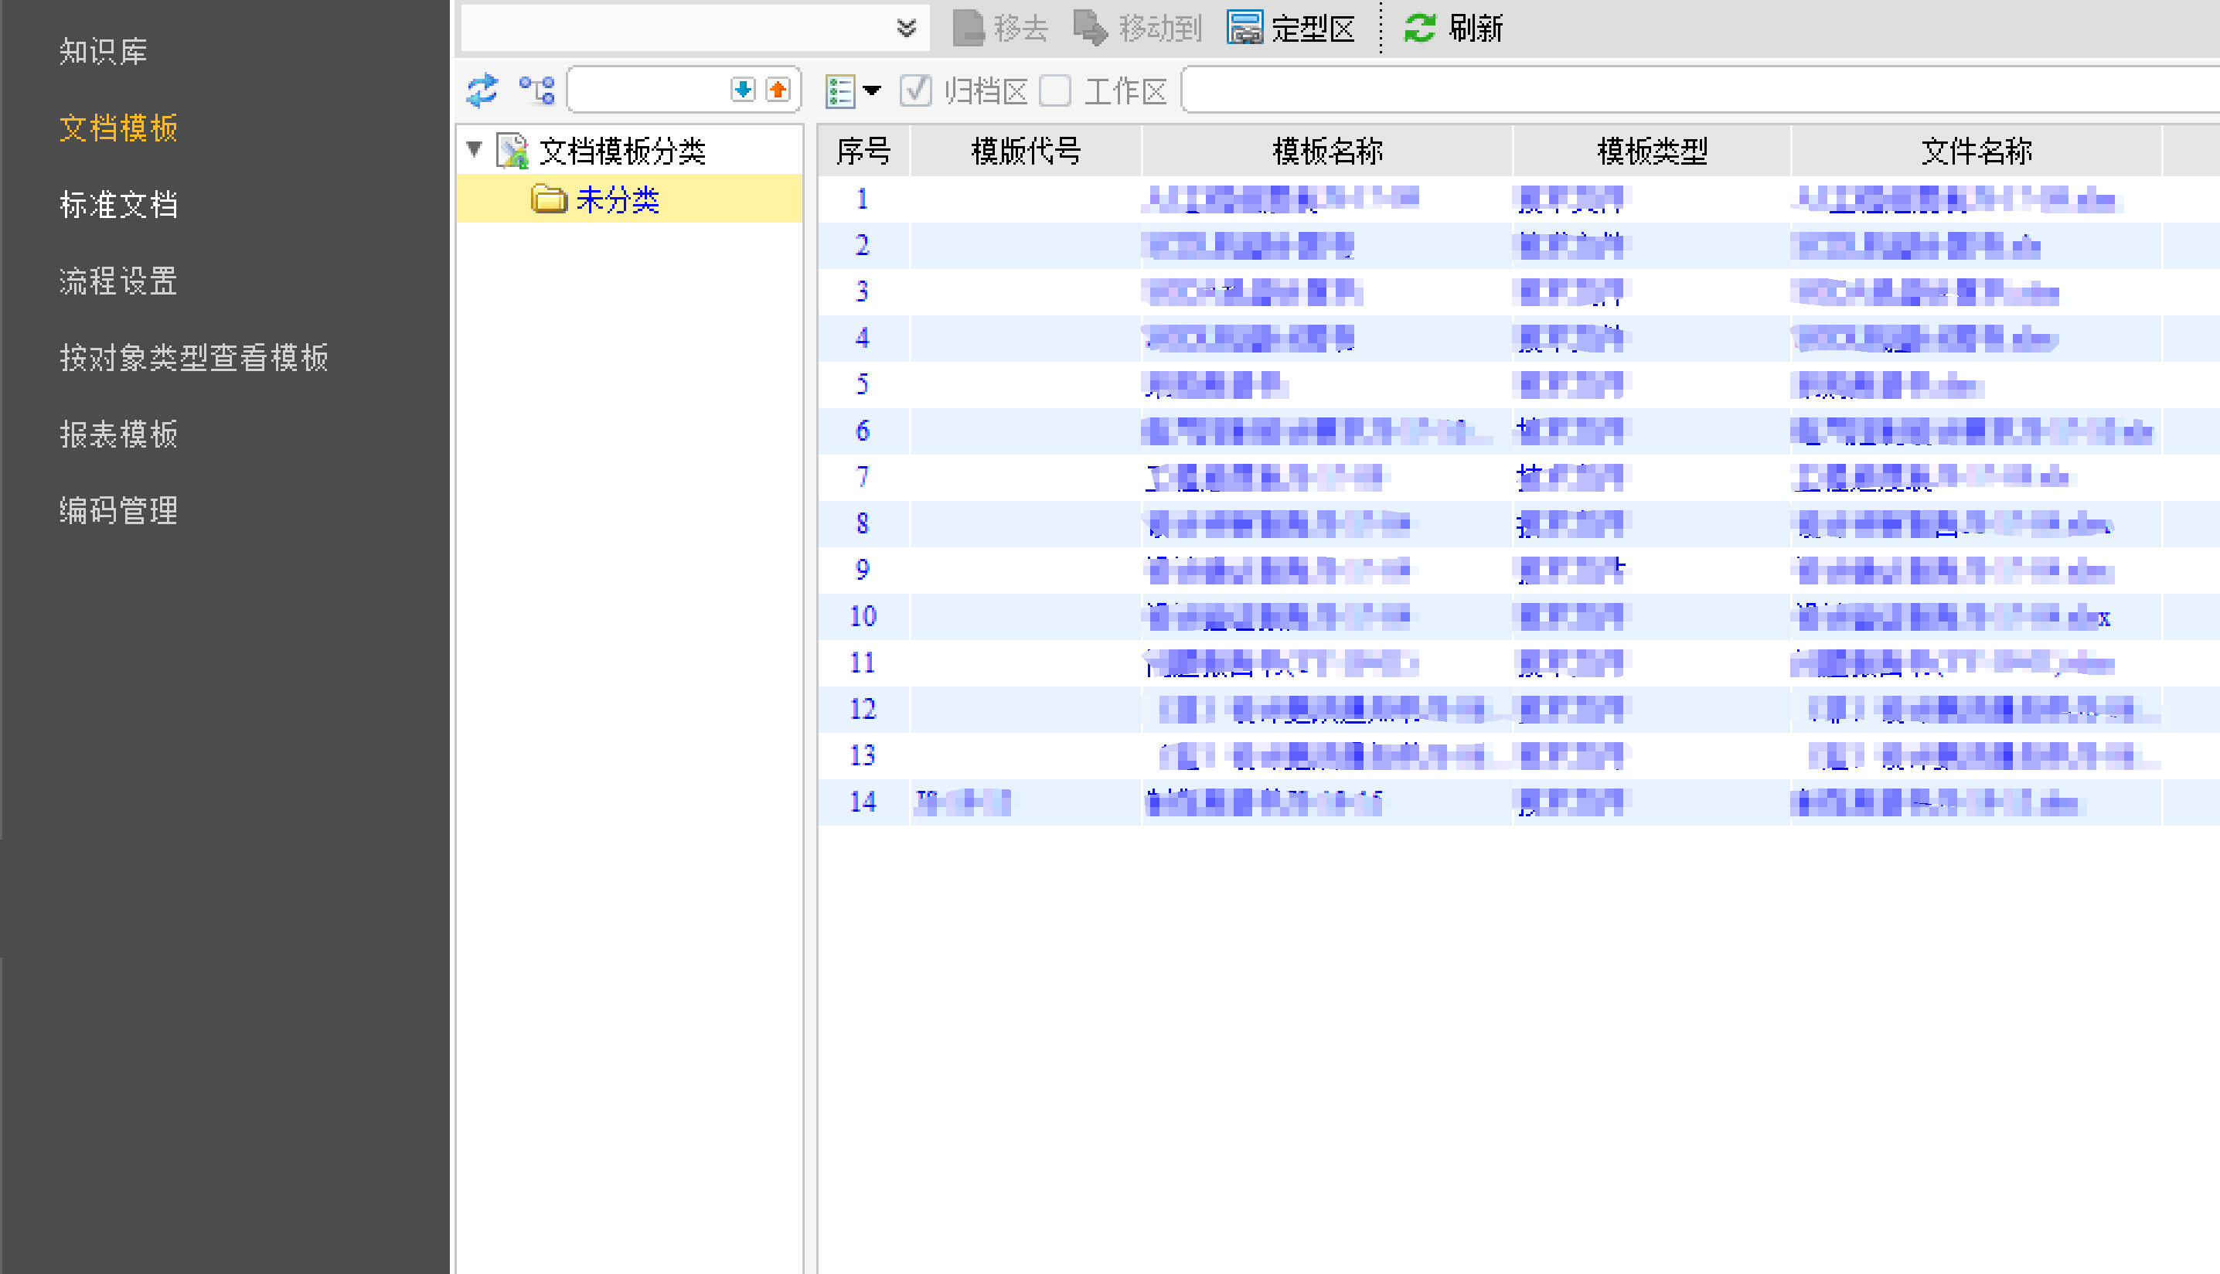
Task: Open 编码管理 in the sidebar
Action: click(118, 510)
